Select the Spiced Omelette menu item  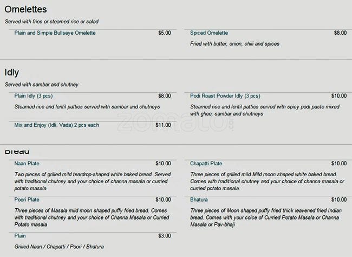(x=209, y=33)
